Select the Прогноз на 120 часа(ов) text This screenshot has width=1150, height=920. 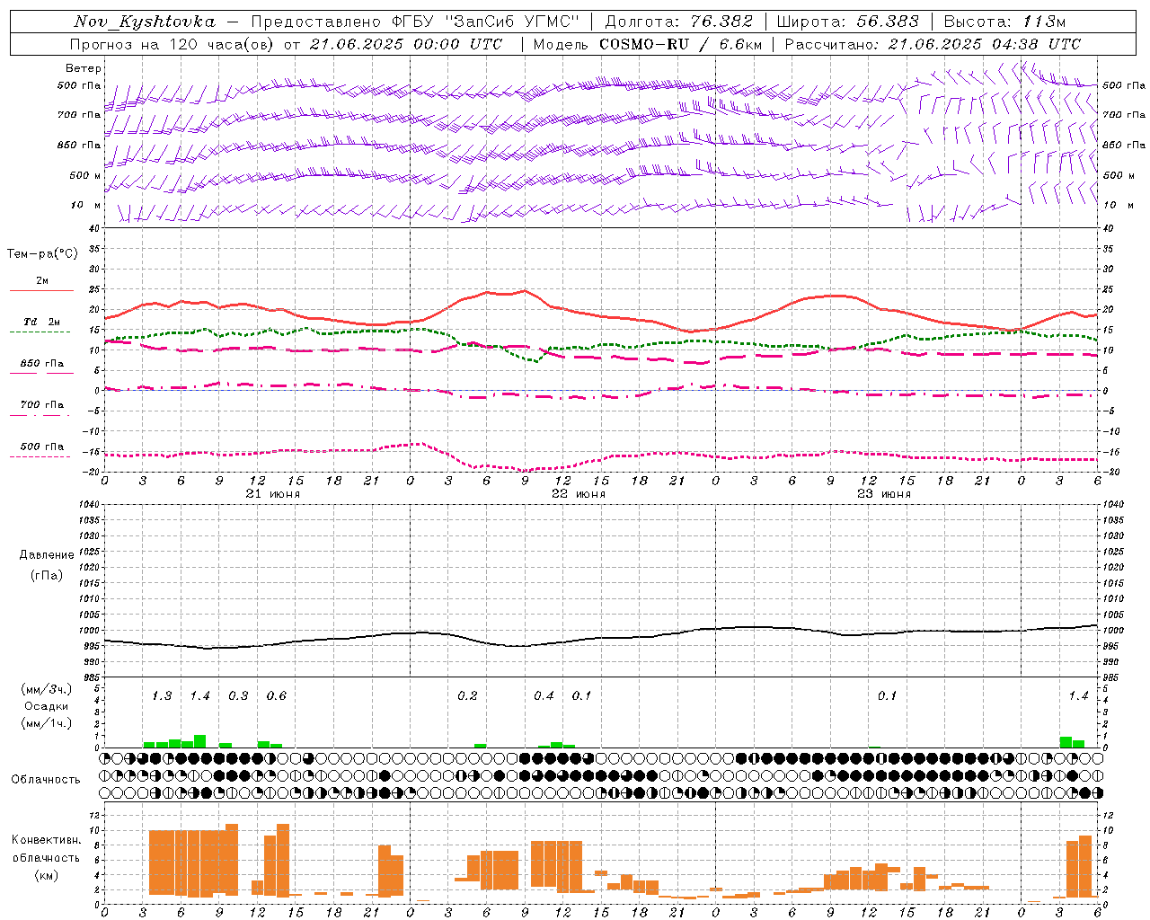click(172, 44)
